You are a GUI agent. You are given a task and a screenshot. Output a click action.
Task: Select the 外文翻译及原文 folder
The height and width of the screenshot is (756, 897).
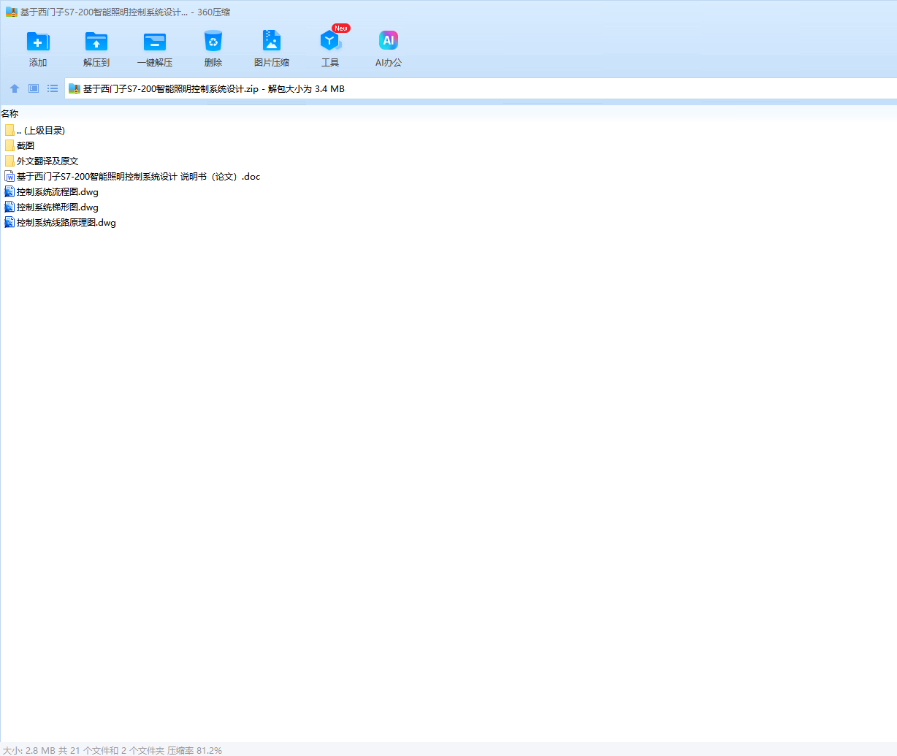coord(42,161)
